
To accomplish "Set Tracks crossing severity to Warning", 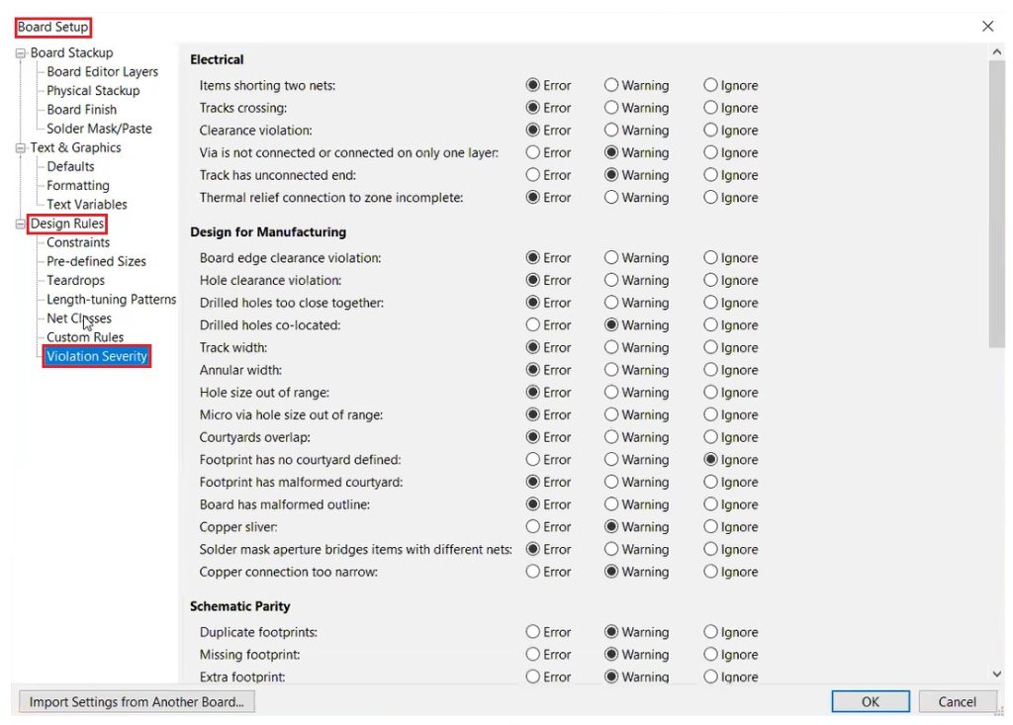I will [x=611, y=107].
